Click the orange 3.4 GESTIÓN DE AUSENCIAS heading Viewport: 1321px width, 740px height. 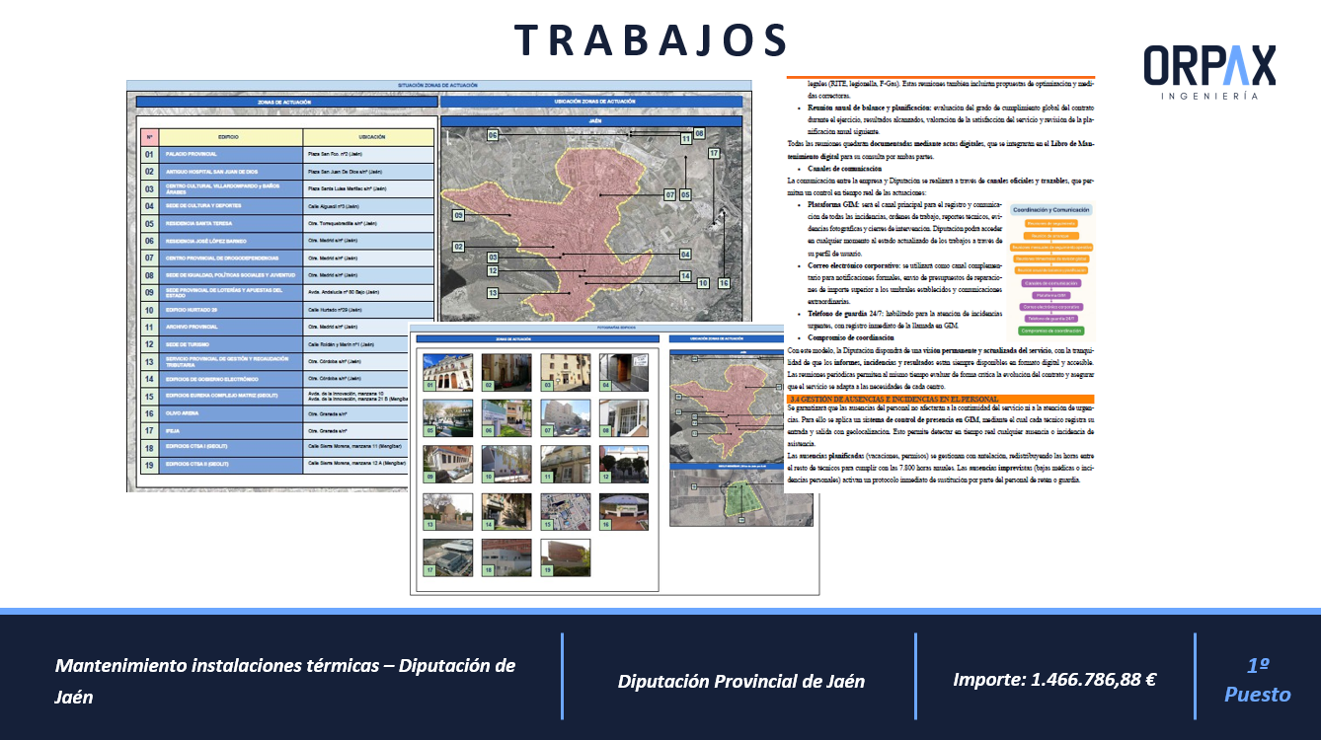pyautogui.click(x=940, y=399)
